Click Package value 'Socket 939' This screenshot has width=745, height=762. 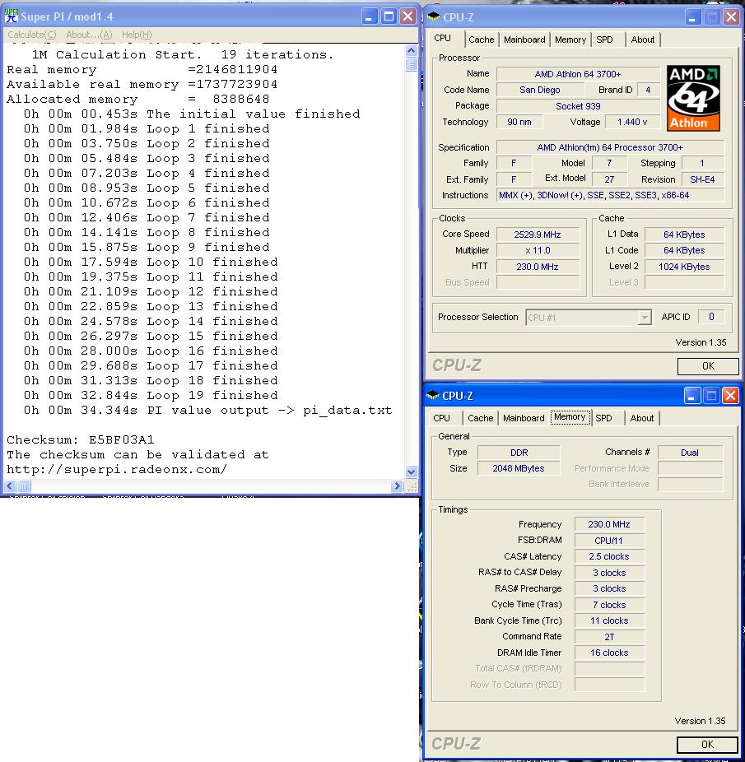click(x=578, y=106)
